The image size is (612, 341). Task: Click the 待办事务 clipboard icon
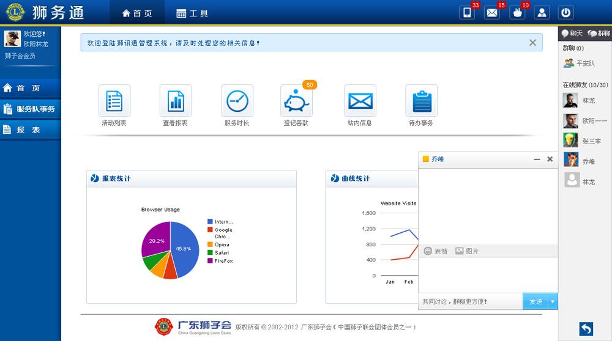tap(421, 101)
